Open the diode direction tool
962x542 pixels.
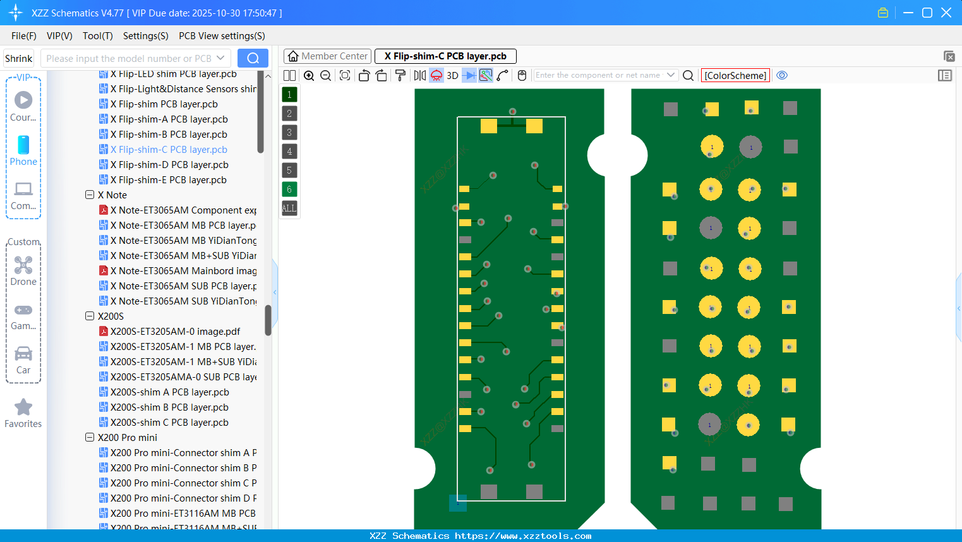click(468, 75)
